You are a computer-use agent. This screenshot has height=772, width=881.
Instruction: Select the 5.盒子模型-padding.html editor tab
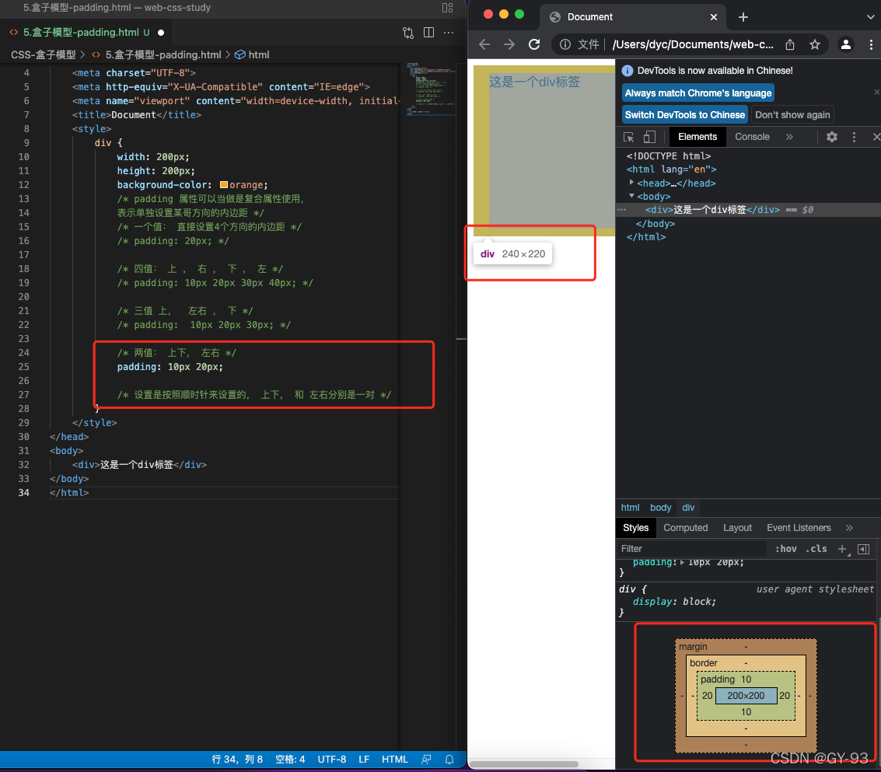tap(88, 33)
